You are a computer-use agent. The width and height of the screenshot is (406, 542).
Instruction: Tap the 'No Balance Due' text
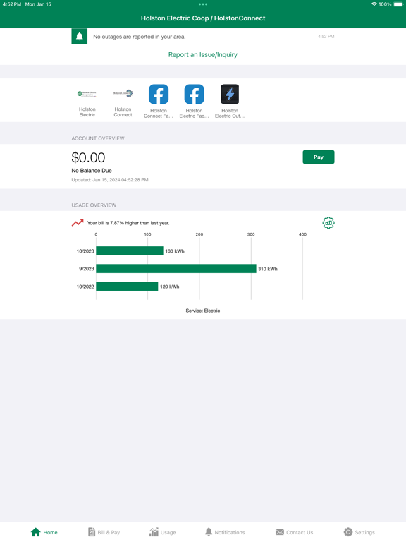pos(92,170)
